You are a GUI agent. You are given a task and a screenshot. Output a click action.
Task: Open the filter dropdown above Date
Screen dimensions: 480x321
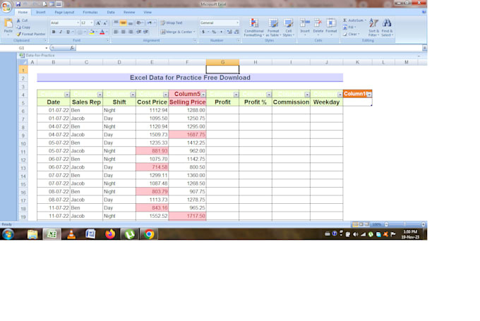(x=67, y=95)
